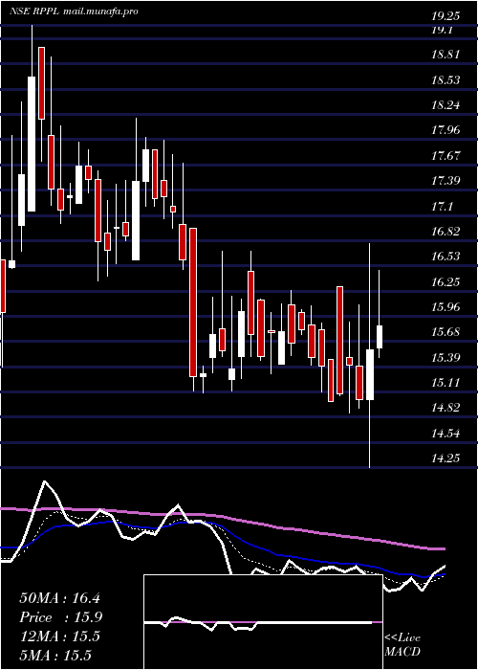Click the 14.82 price axis label
Screen dimensions: 478x670
445,407
